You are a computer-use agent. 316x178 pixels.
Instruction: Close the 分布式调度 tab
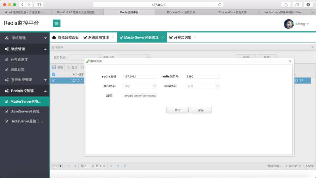195,37
